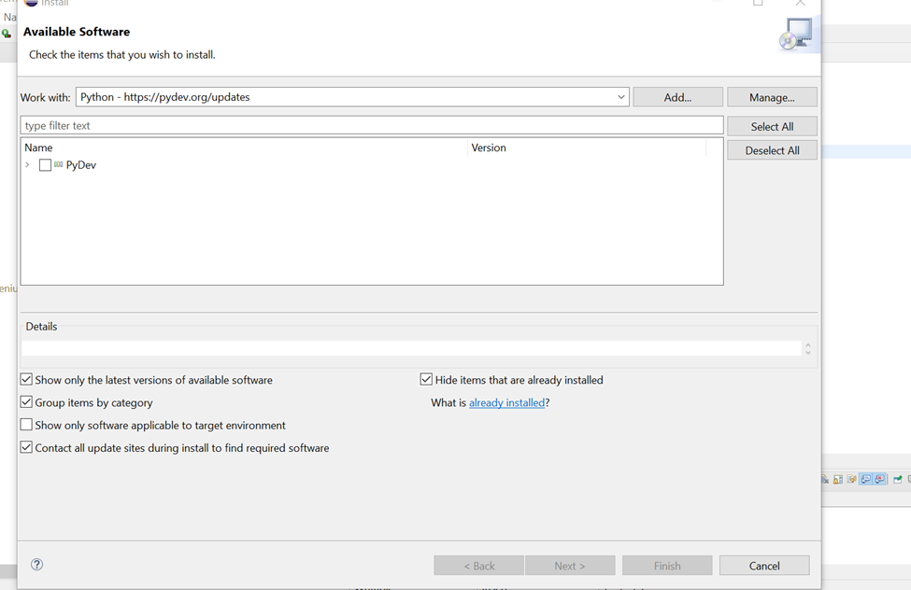Viewport: 911px width, 590px height.
Task: Disable Group items by category
Action: [x=26, y=402]
